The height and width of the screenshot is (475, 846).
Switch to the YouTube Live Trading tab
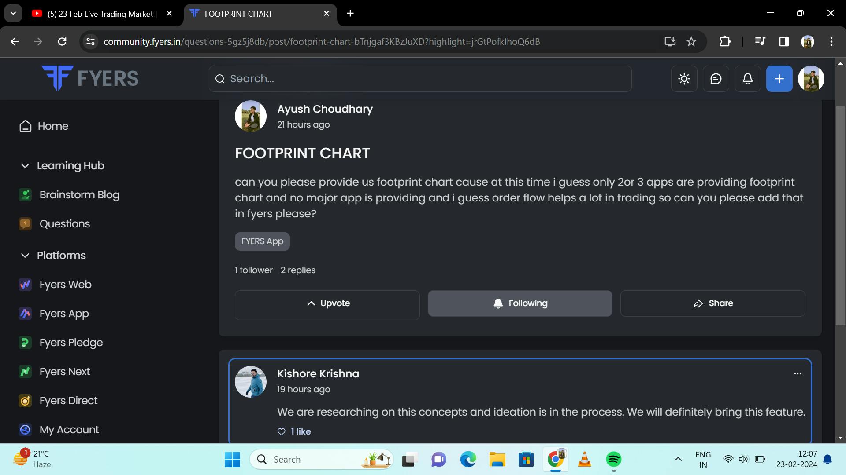pyautogui.click(x=99, y=14)
